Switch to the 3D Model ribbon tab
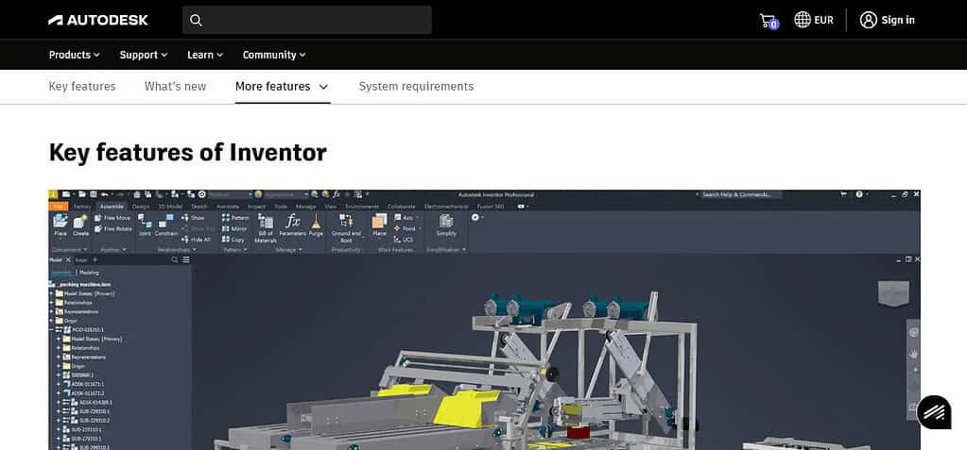The width and height of the screenshot is (967, 450). pos(170,207)
